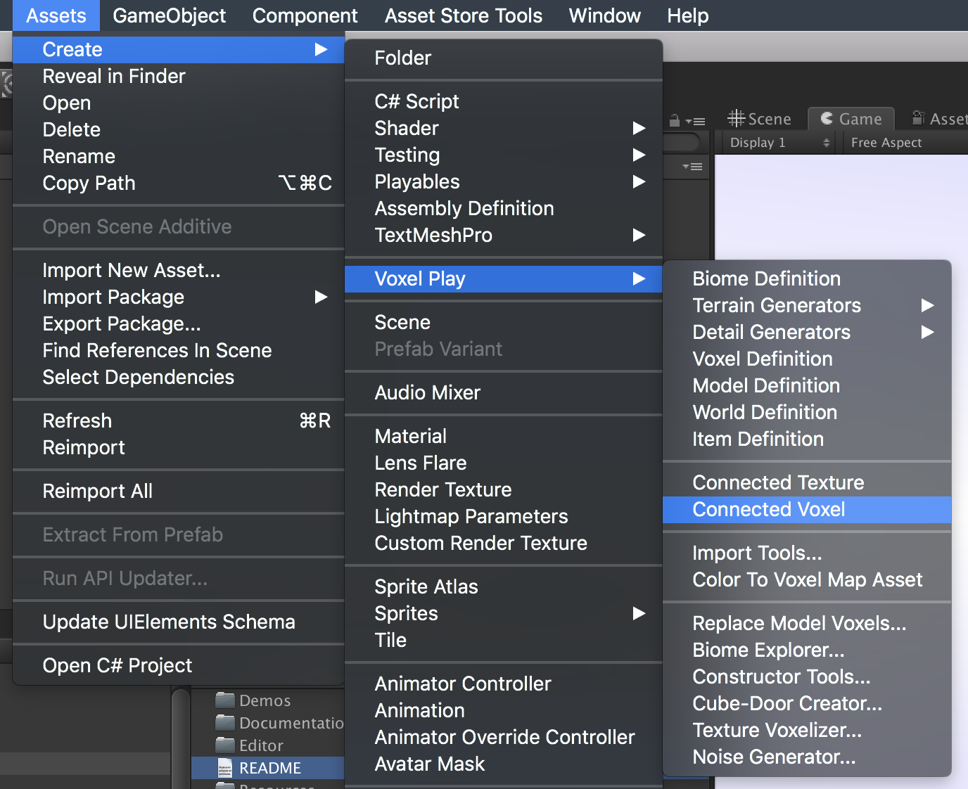Open the Help menu
This screenshot has width=968, height=789.
click(688, 15)
